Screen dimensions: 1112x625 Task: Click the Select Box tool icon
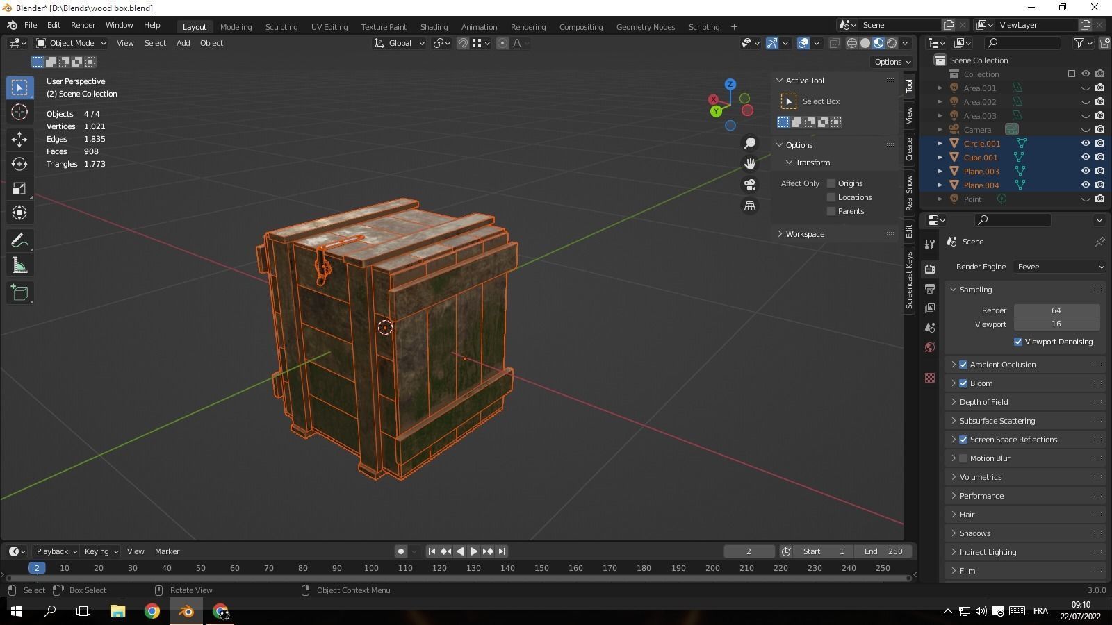[x=19, y=87]
